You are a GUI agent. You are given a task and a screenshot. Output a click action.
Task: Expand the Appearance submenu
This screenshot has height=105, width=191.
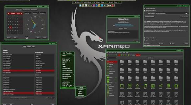(x=67, y=82)
